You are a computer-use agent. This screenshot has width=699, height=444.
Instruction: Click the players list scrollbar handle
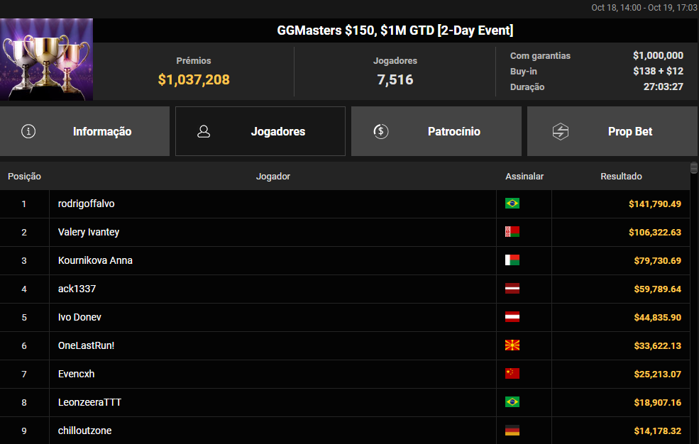pyautogui.click(x=694, y=168)
